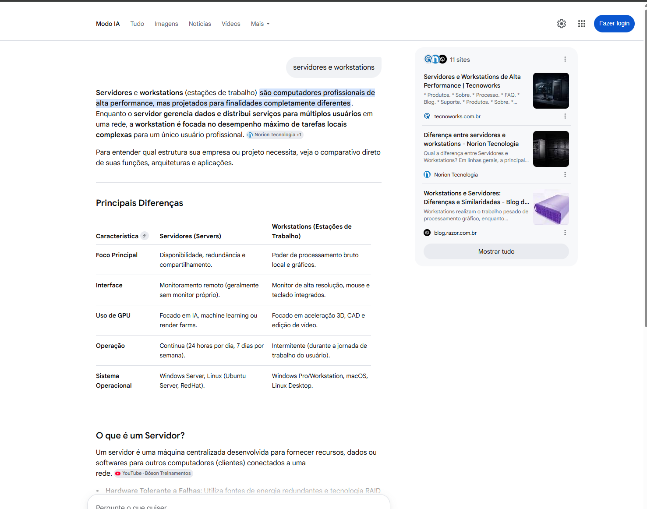Click the blog.razor.com.br site favicon
647x509 pixels.
tap(427, 233)
